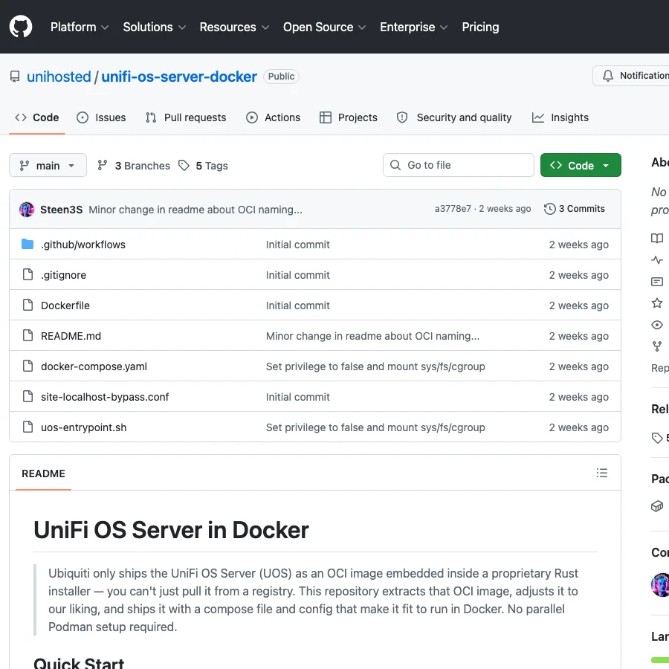Click the file icon beside README.md

[x=28, y=336]
